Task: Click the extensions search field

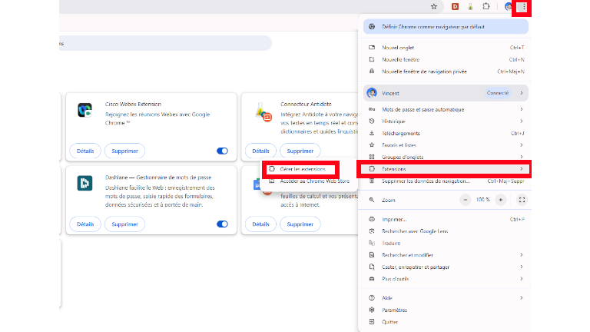Action: 166,43
